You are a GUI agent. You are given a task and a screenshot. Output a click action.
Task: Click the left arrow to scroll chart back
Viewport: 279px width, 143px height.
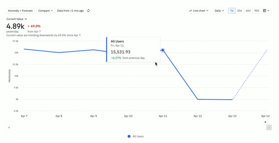click(9, 127)
